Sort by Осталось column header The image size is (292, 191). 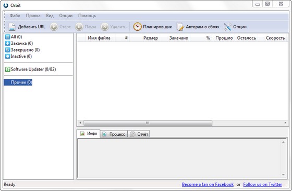[x=246, y=38]
